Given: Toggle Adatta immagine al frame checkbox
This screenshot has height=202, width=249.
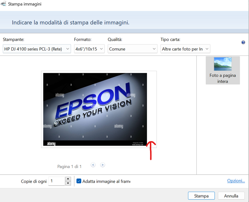Looking at the screenshot, I should (x=79, y=181).
